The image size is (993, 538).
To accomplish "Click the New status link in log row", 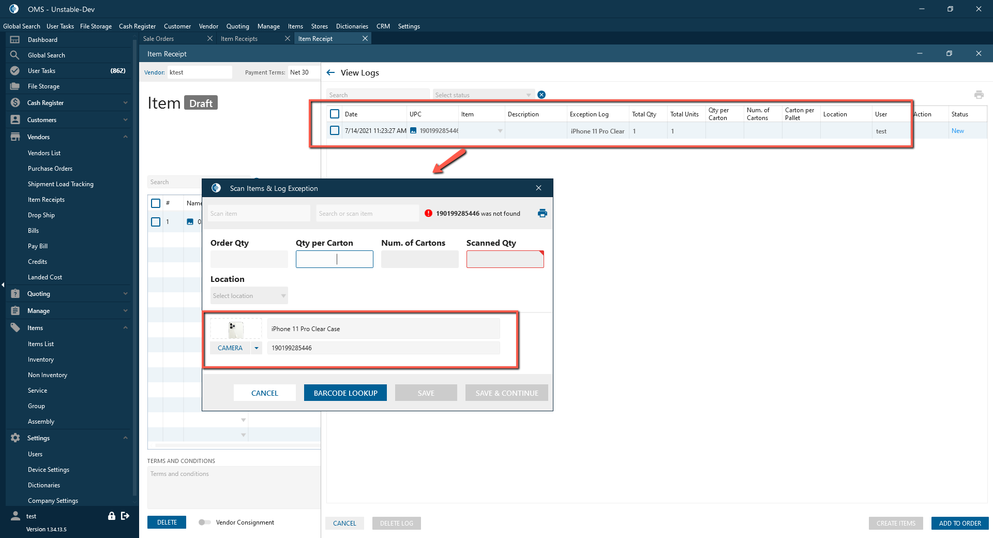I will pyautogui.click(x=958, y=131).
